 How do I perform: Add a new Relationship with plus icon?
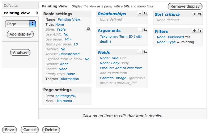[x=140, y=13]
